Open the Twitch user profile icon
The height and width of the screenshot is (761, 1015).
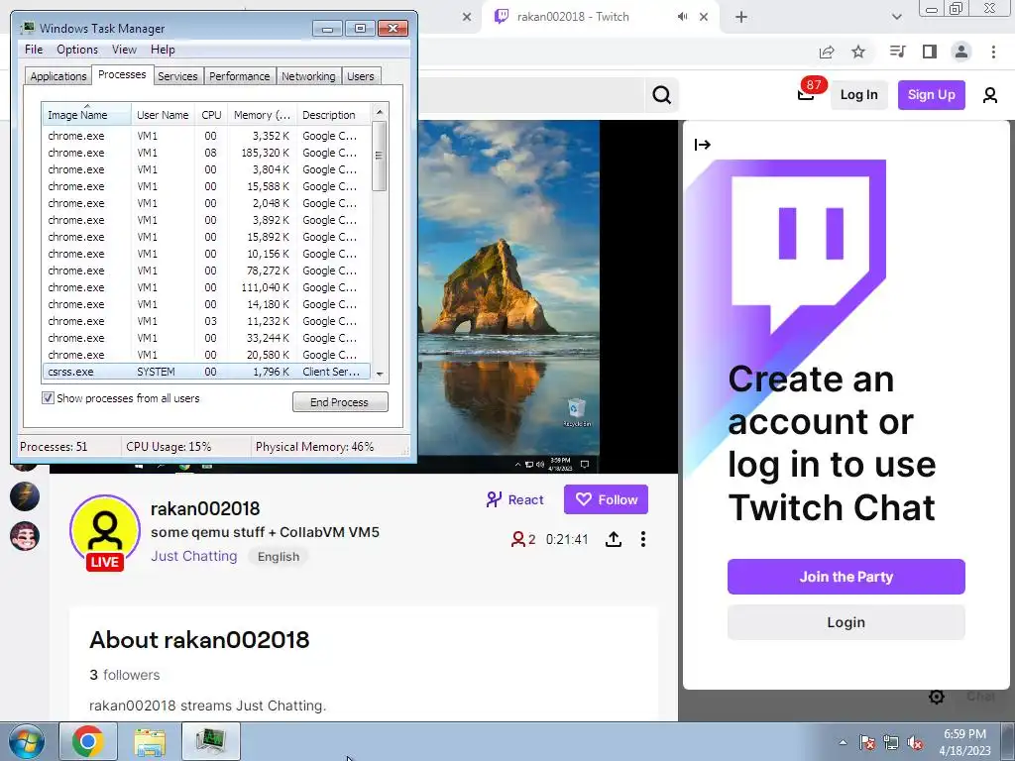(990, 95)
